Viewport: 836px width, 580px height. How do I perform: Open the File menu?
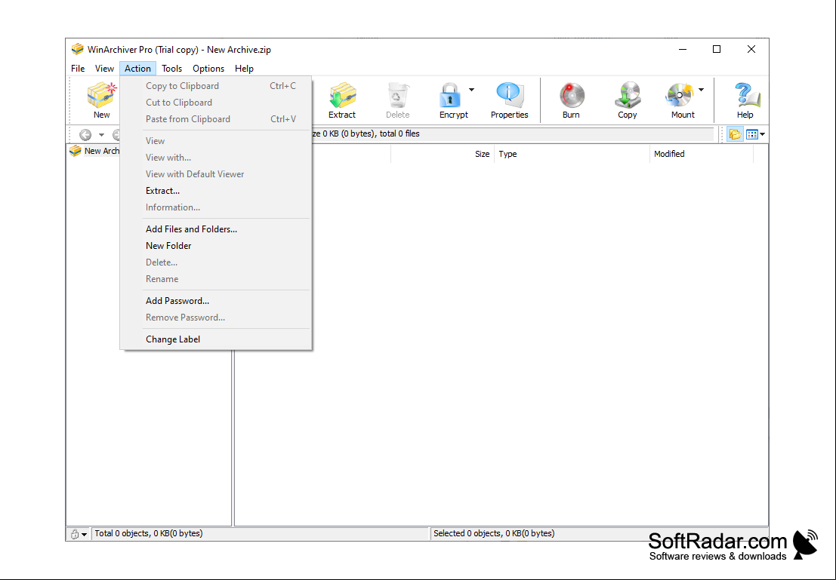click(78, 68)
